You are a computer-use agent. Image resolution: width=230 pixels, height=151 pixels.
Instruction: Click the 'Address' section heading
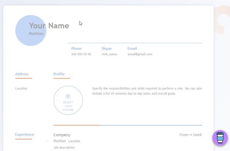[22, 74]
